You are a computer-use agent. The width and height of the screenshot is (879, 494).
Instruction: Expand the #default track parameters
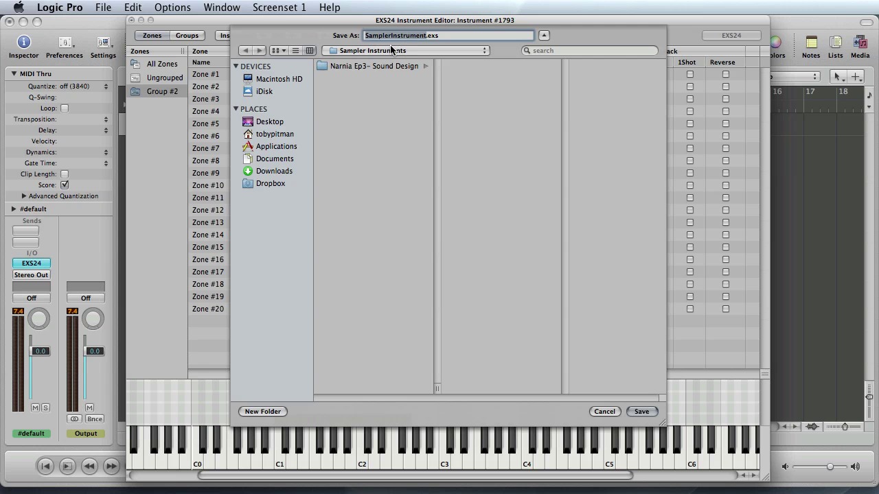pyautogui.click(x=14, y=209)
